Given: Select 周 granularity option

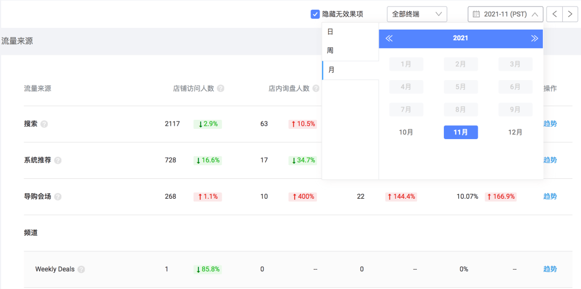Looking at the screenshot, I should click(330, 50).
